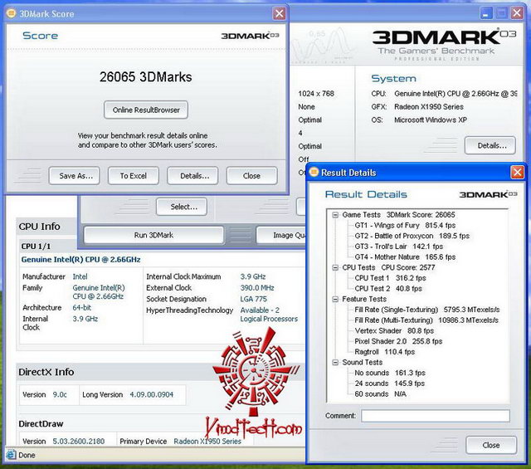Click Save As button in Score window
Screen dimensions: 531x469
pyautogui.click(x=74, y=175)
